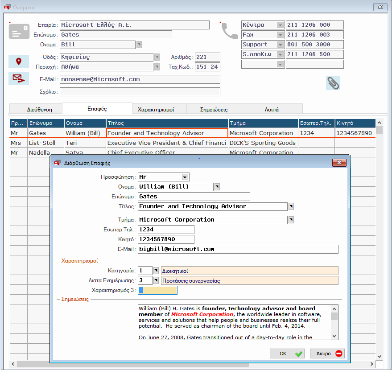This screenshot has width=392, height=370.
Task: Click the Εσωτερ.Τηλ. field 1234 in dialog
Action: click(166, 230)
